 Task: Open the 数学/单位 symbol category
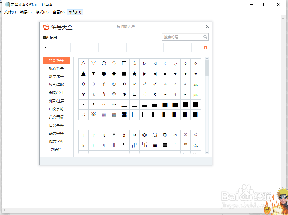pyautogui.click(x=56, y=84)
